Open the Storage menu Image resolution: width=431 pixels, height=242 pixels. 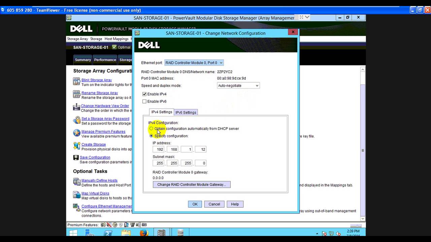click(96, 39)
